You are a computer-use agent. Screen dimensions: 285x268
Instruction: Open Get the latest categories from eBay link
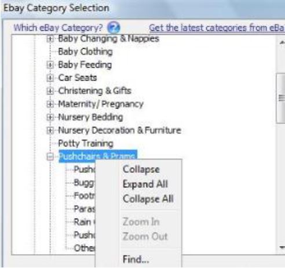(x=217, y=28)
